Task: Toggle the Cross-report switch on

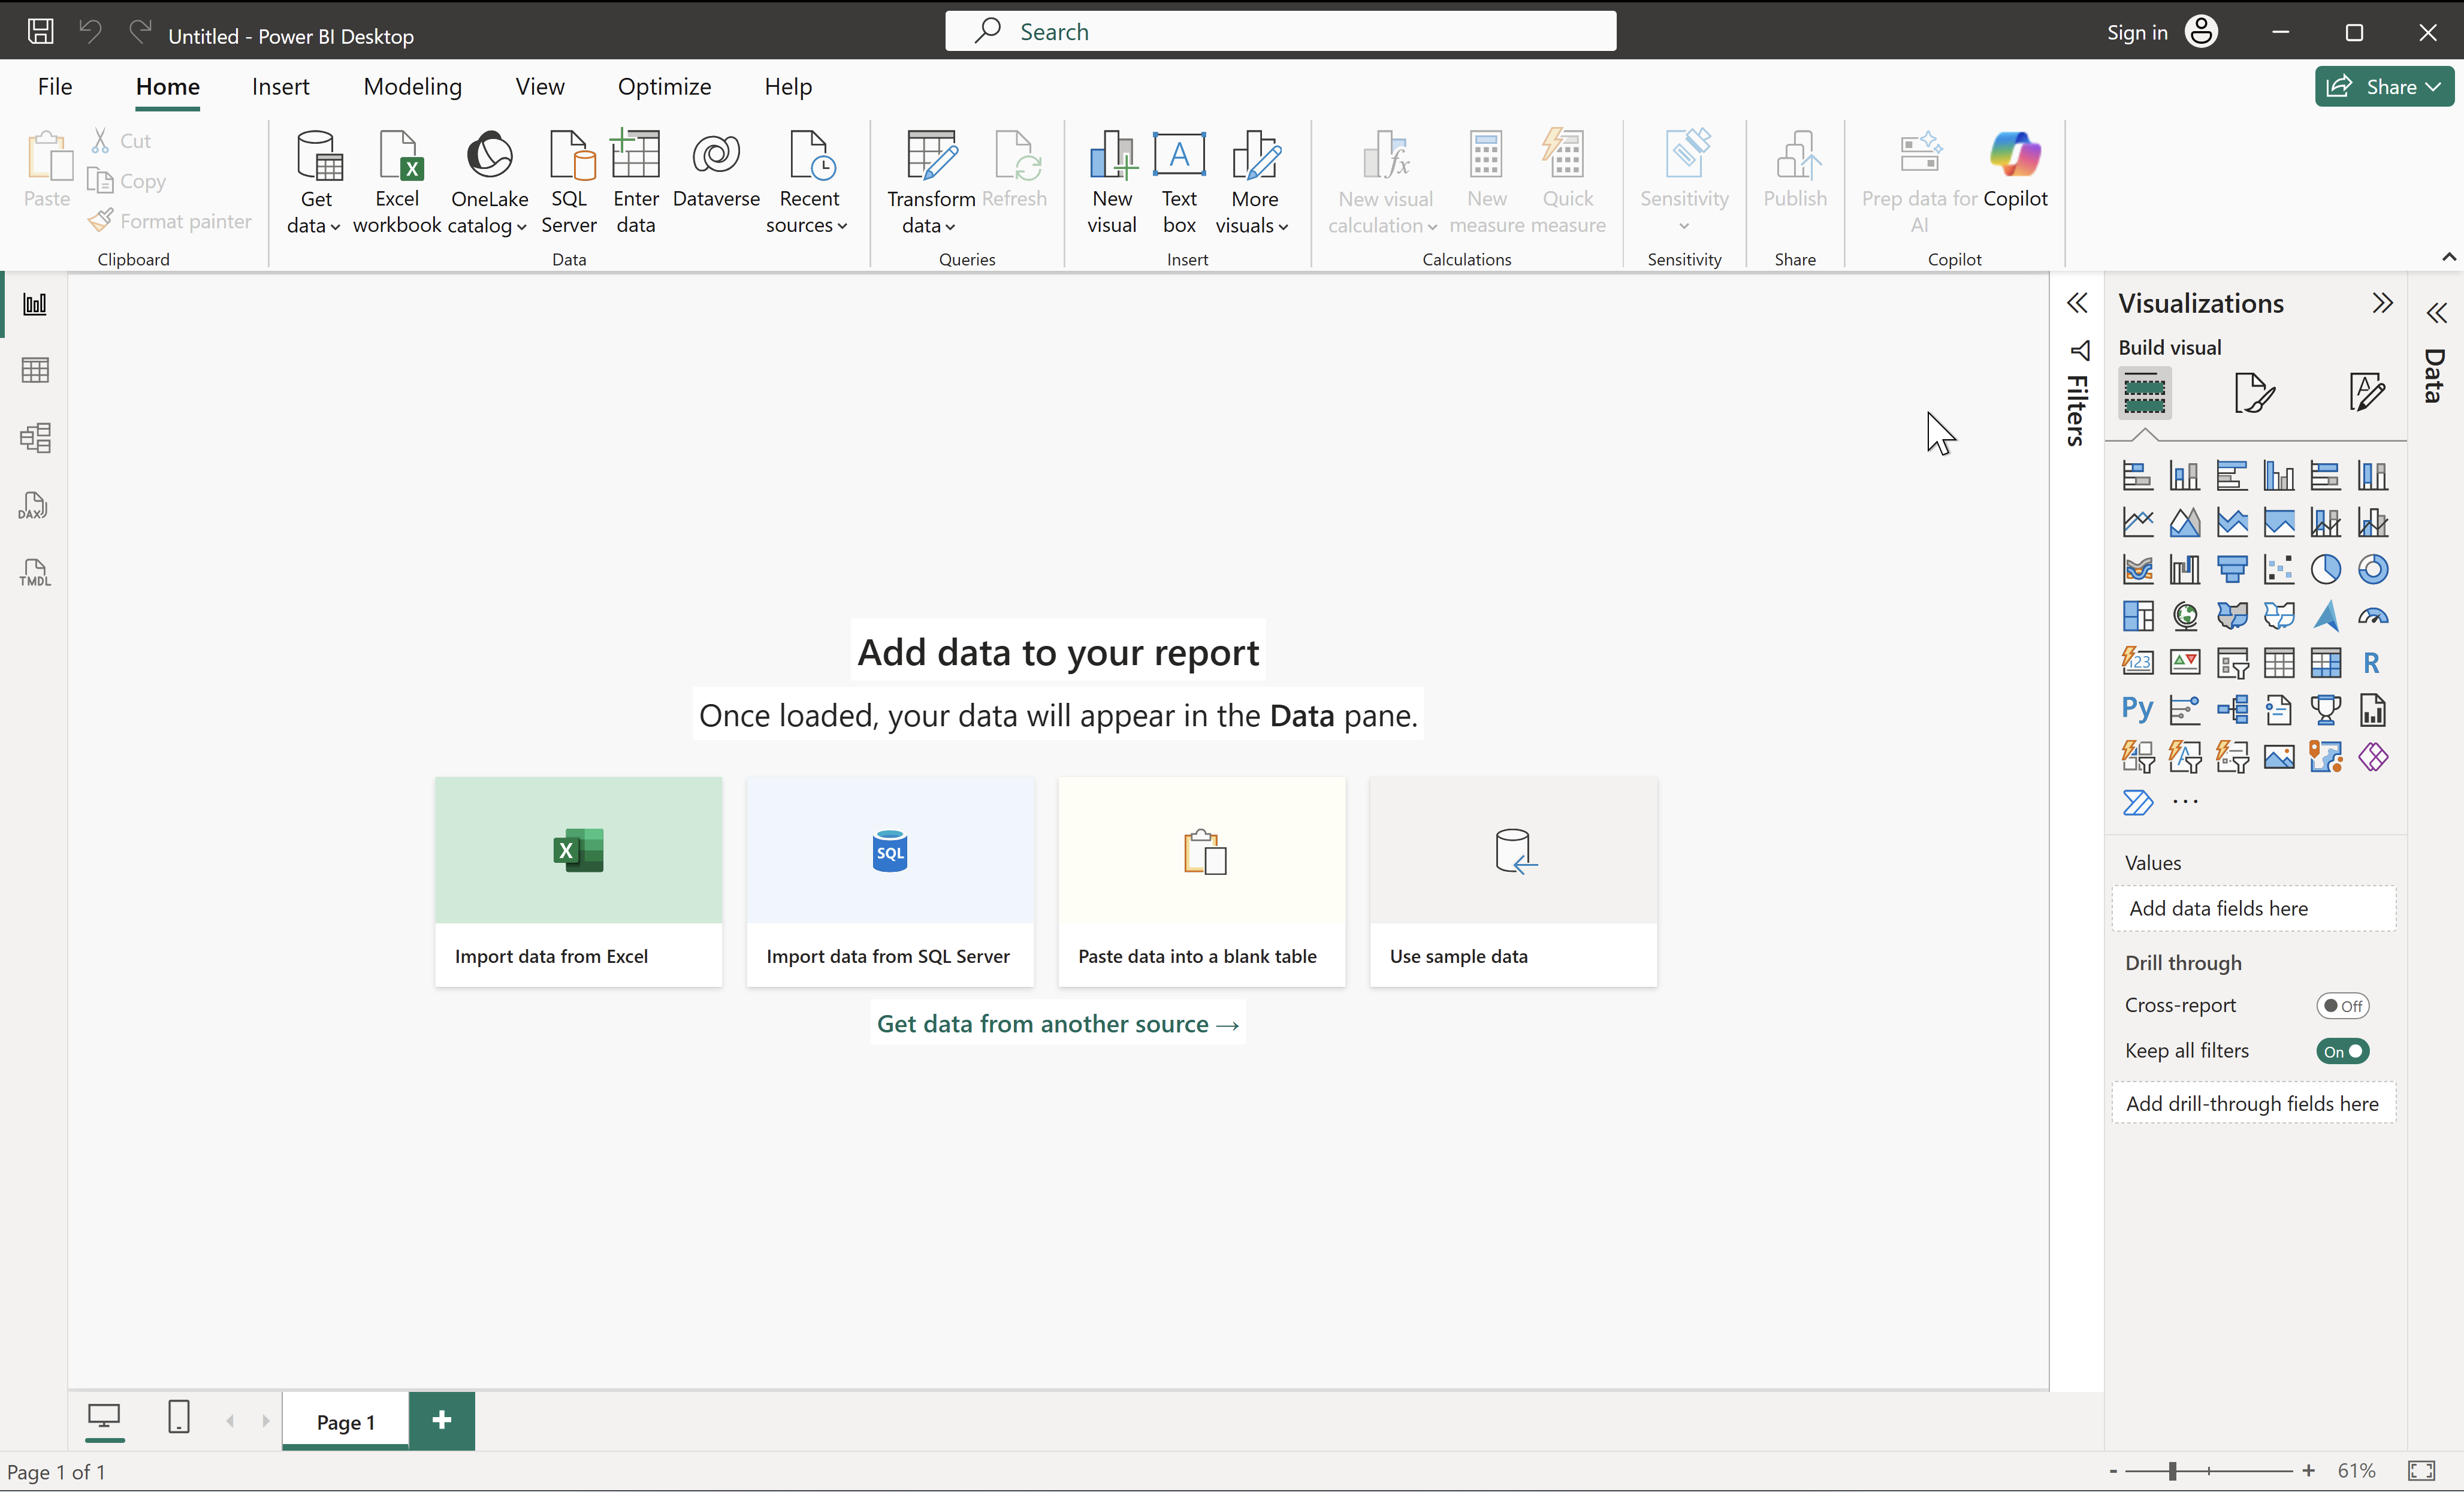Action: click(x=2343, y=1006)
